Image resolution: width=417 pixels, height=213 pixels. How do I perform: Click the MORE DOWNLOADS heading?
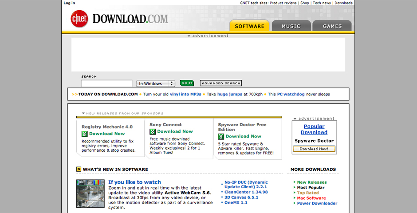(313, 170)
